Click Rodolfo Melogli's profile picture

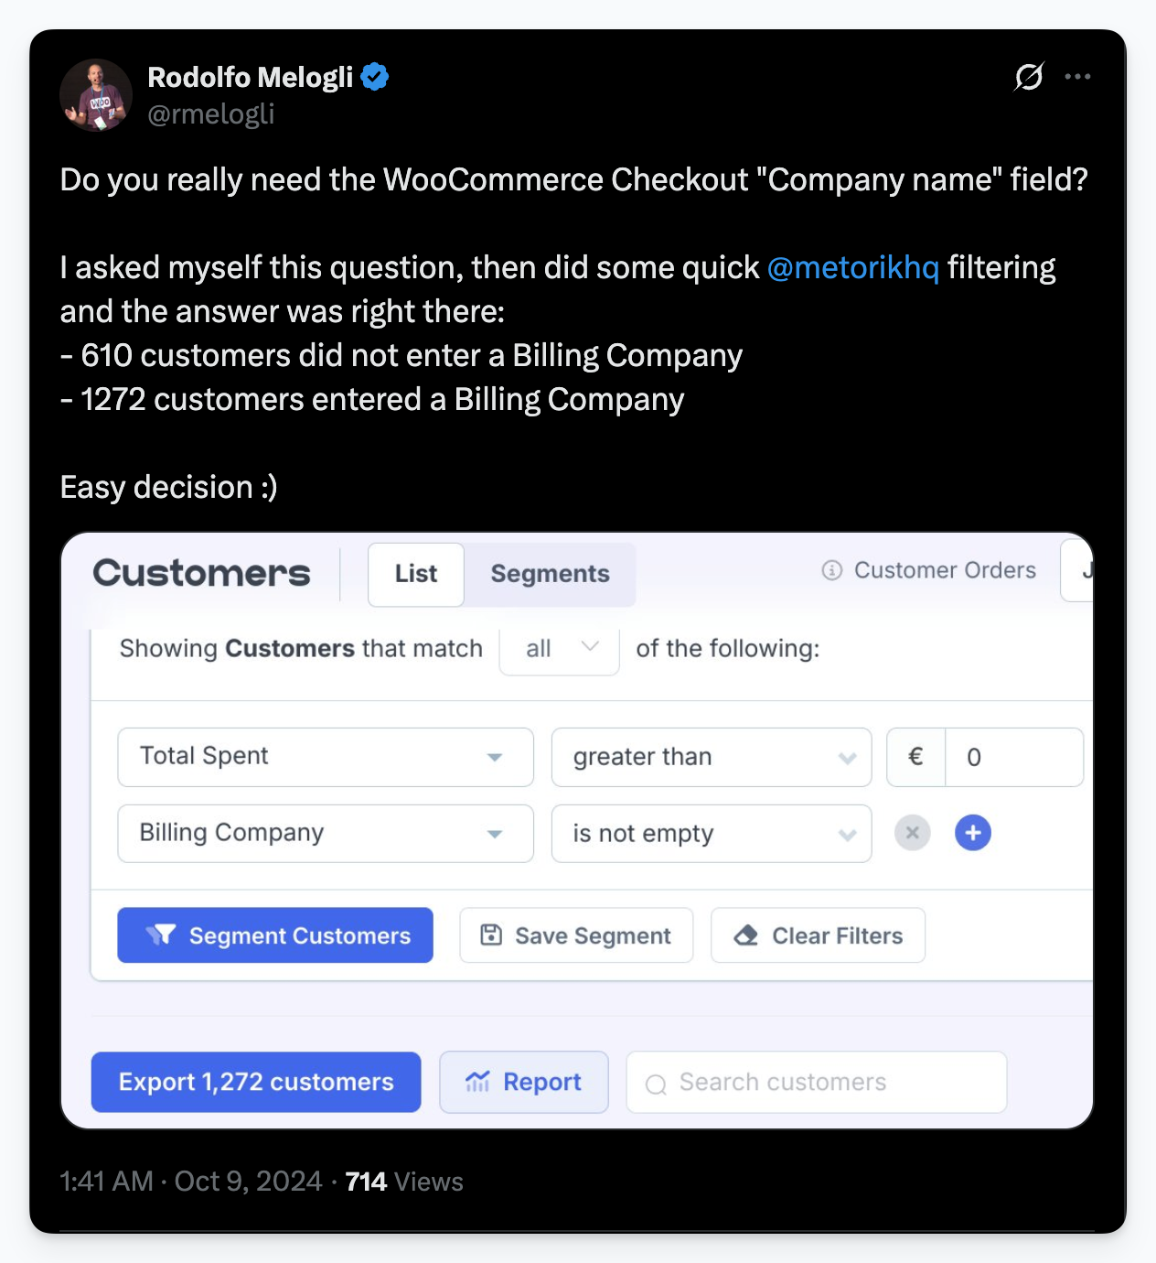95,94
